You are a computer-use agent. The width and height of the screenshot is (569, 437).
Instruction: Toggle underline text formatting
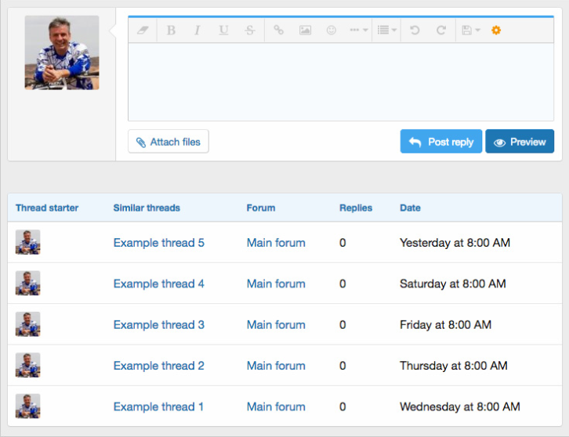click(223, 31)
